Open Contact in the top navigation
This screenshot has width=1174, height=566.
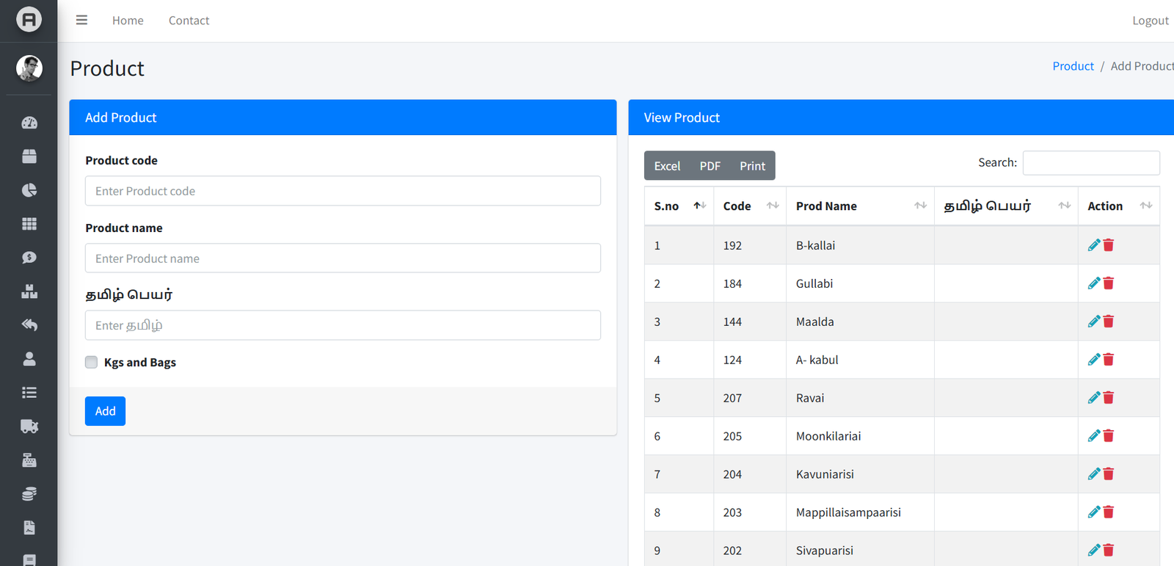click(189, 21)
